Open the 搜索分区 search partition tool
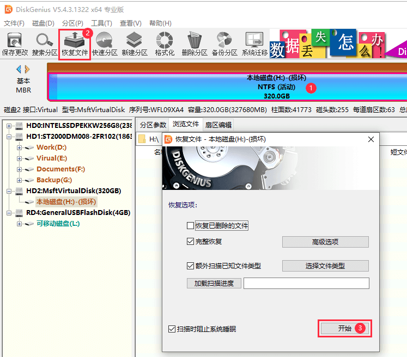 [45, 44]
